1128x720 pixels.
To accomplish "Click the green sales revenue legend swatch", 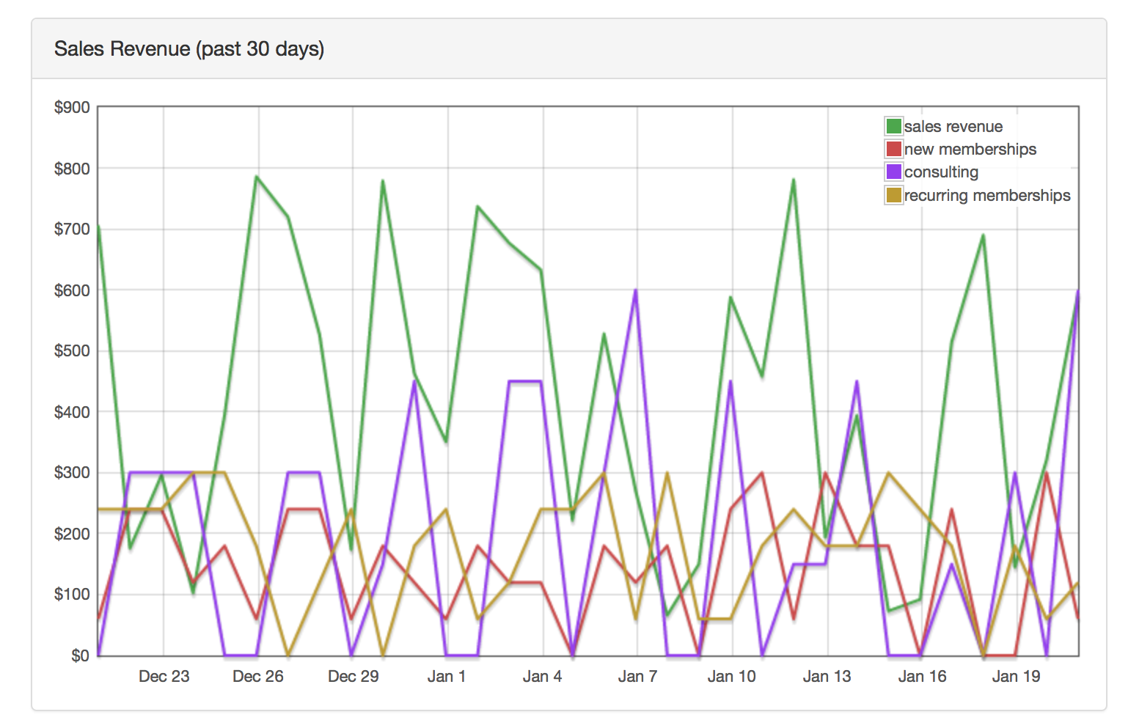I will click(x=893, y=126).
